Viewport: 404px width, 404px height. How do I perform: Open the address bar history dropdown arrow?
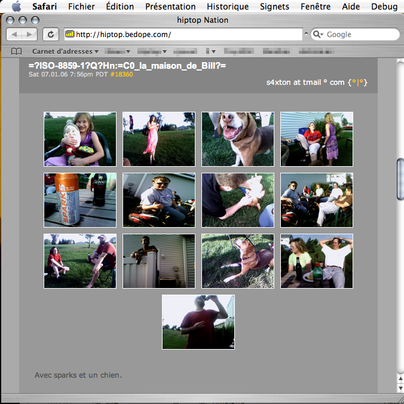[x=307, y=34]
